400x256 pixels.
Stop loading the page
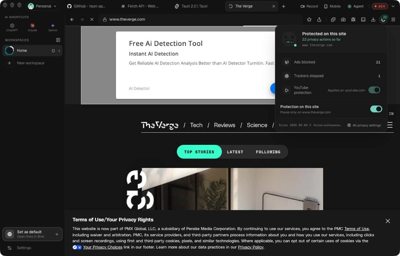[x=92, y=19]
